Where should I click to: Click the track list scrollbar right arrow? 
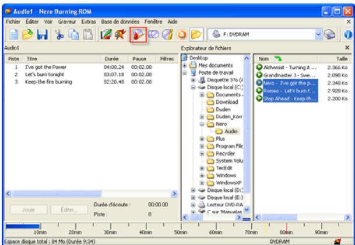pos(174,194)
